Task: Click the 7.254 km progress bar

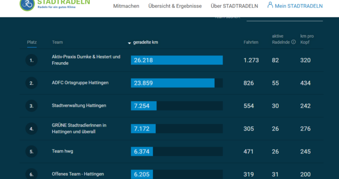Action: pos(177,106)
